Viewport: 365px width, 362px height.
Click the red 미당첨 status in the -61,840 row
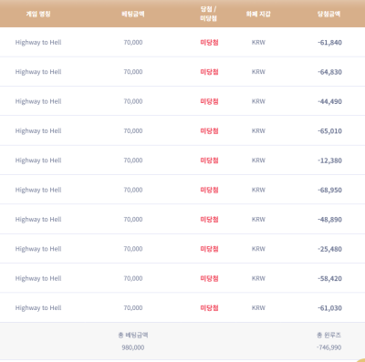coord(209,43)
